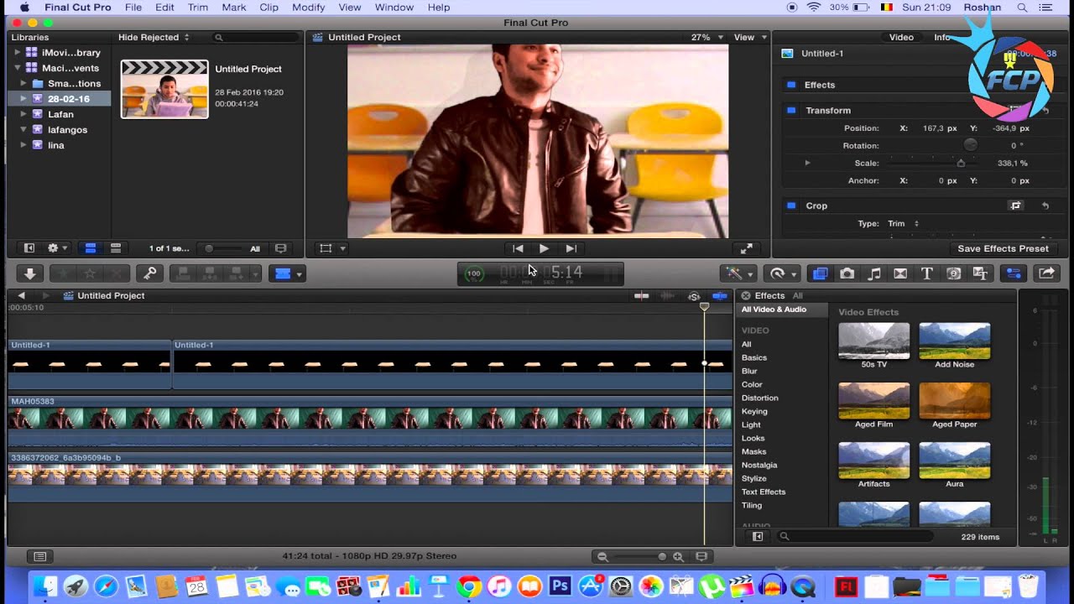Open the Enhancements magic wand menu
Screen dimensions: 1074x604
pyautogui.click(x=739, y=273)
